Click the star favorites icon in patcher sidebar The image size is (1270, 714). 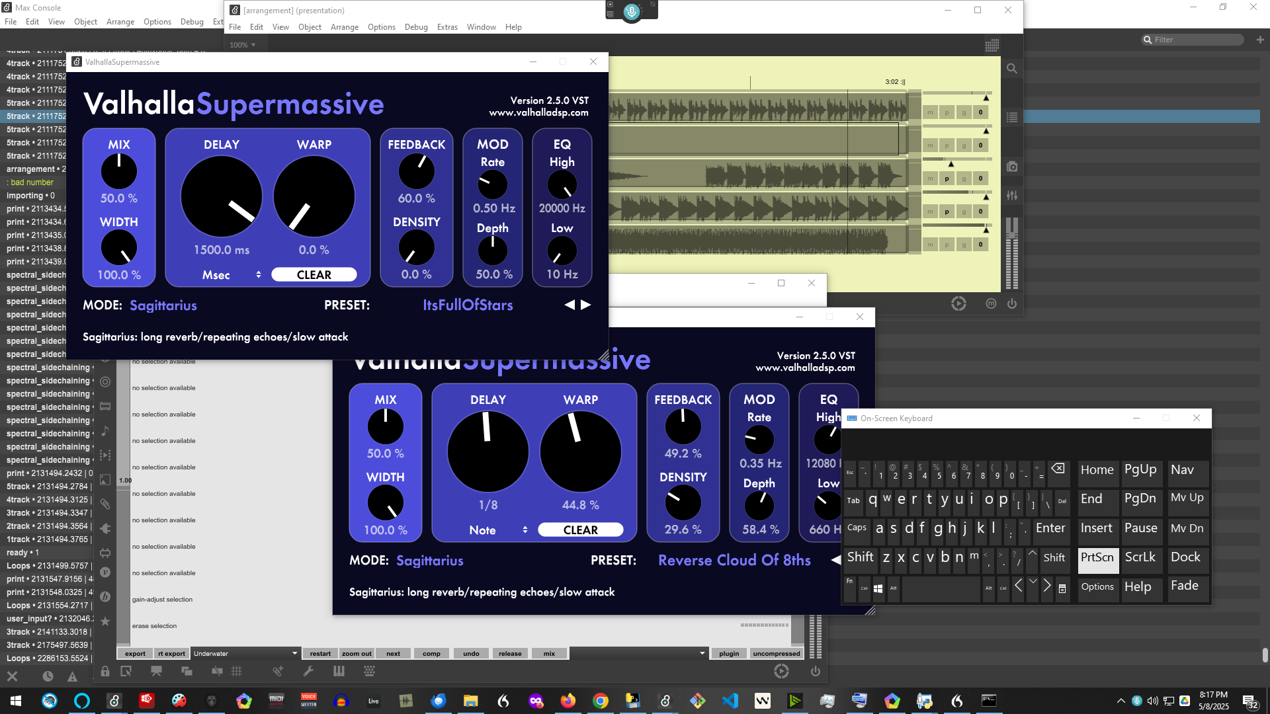pos(105,621)
